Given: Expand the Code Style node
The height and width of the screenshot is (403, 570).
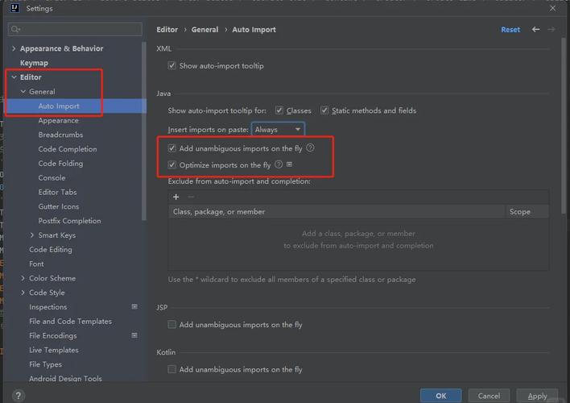Looking at the screenshot, I should click(23, 293).
